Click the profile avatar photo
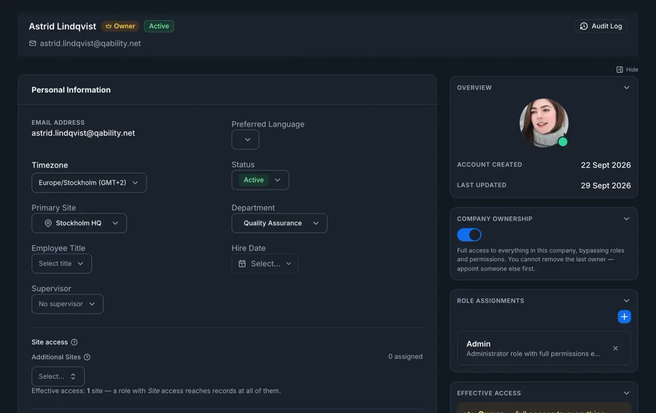 point(544,123)
